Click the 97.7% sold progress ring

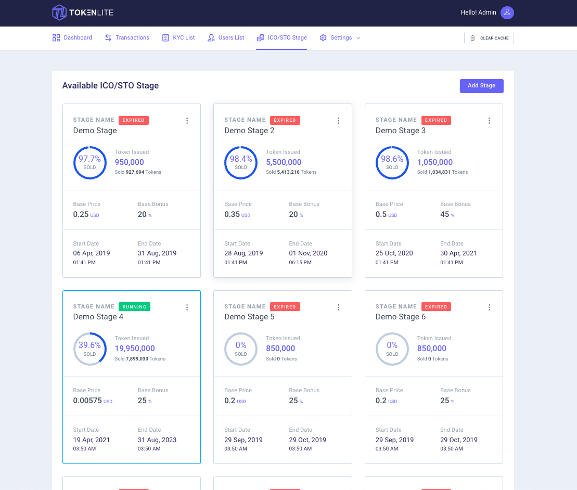(90, 163)
